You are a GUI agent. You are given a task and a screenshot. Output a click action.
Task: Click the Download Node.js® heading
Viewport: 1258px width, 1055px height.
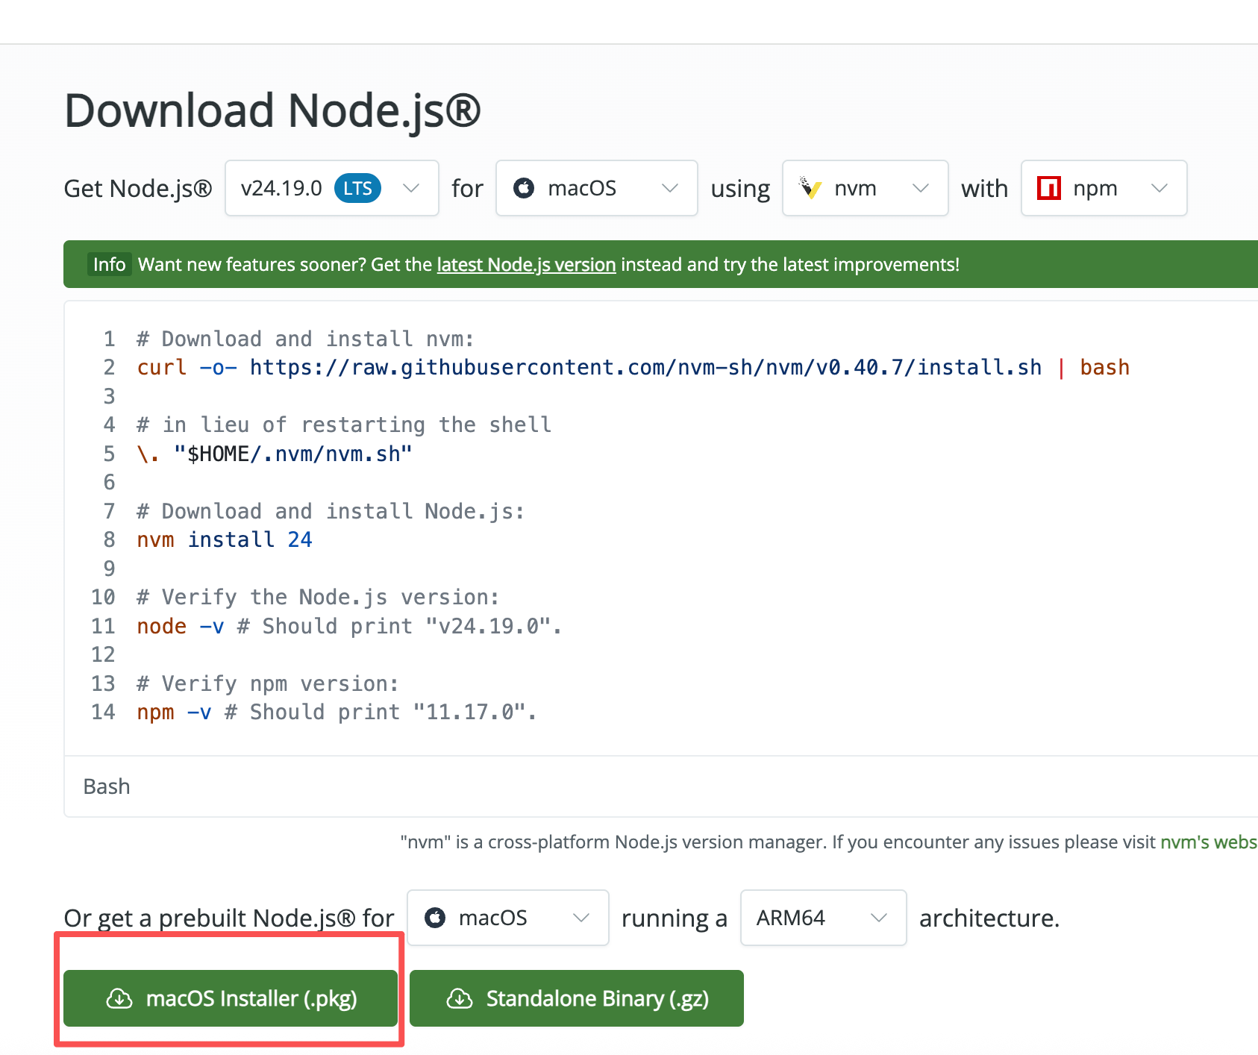click(272, 111)
